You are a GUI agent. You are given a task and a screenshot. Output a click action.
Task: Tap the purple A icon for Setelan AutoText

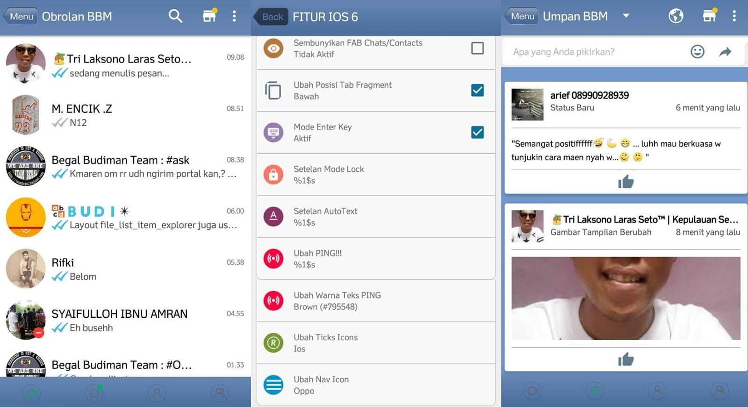[273, 216]
